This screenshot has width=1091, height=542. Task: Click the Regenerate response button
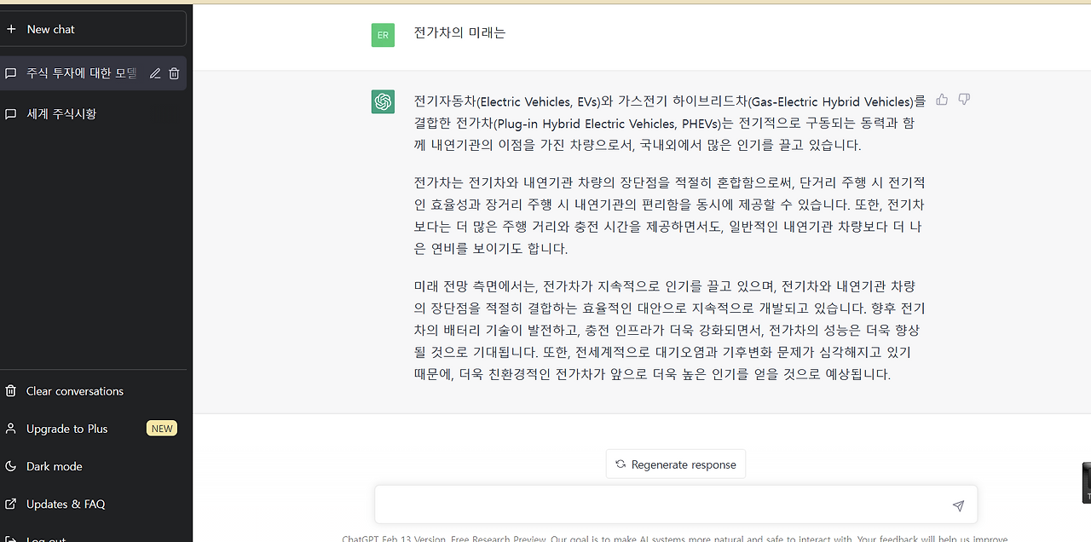675,464
